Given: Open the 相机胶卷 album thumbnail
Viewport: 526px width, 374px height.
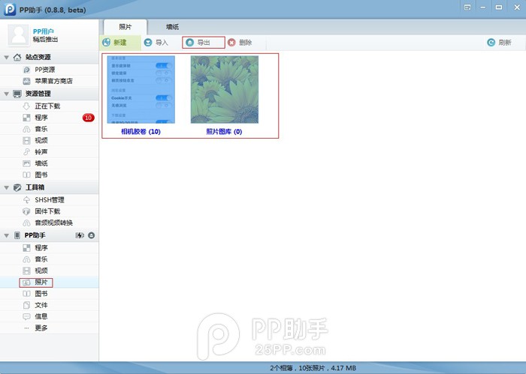Looking at the screenshot, I should (x=141, y=90).
